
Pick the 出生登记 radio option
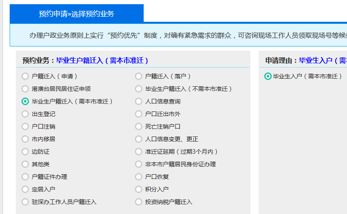click(x=25, y=114)
